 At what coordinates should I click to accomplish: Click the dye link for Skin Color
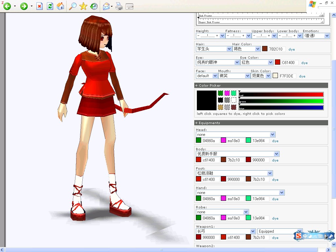point(302,76)
